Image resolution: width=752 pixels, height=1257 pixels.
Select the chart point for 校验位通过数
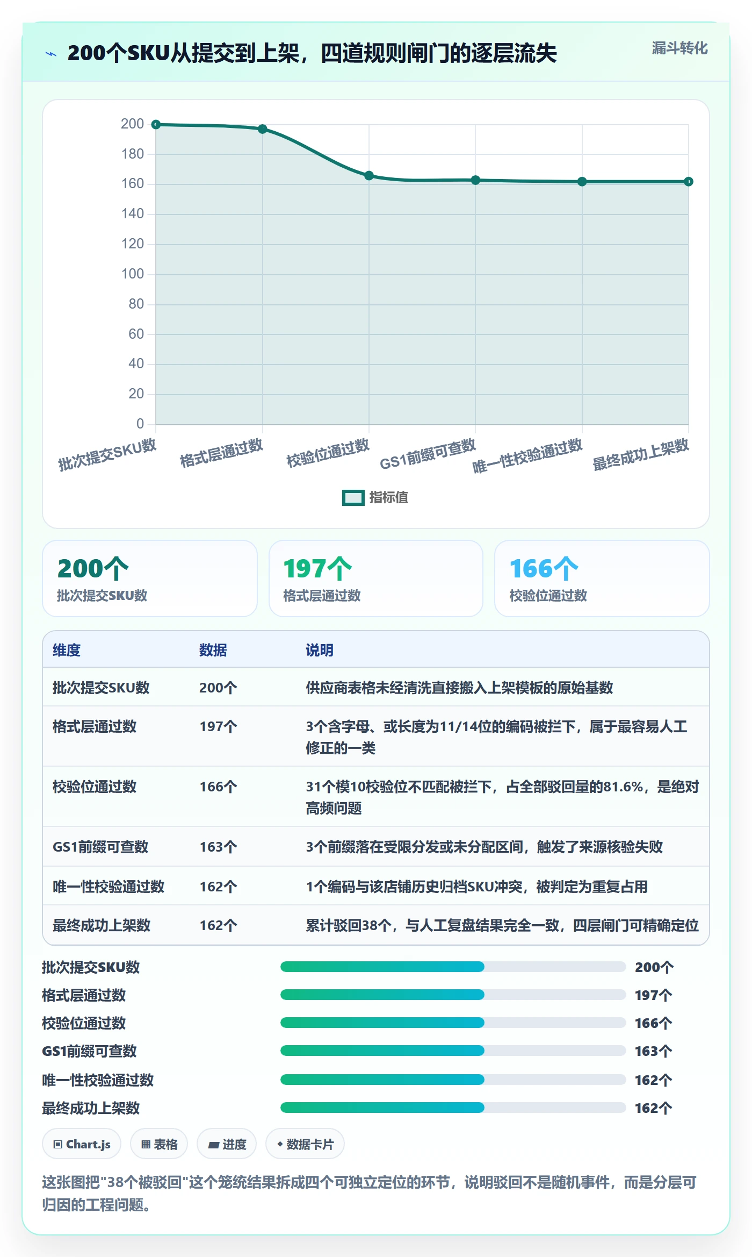point(369,176)
